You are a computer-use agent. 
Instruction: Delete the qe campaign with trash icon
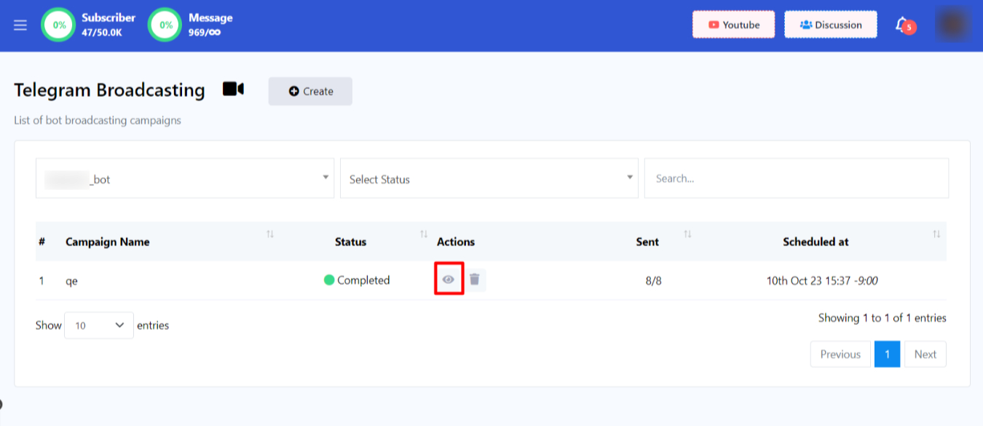(475, 280)
